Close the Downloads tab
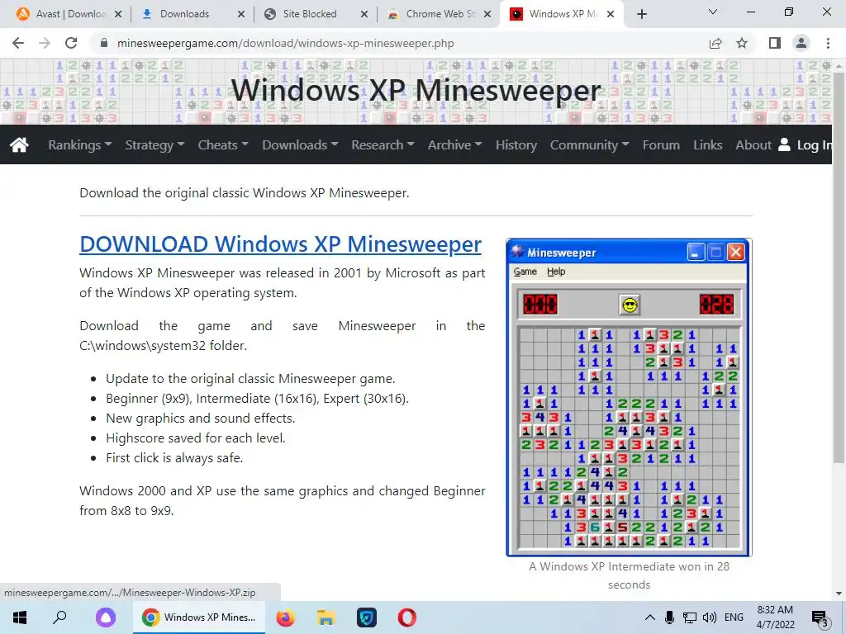 241,14
